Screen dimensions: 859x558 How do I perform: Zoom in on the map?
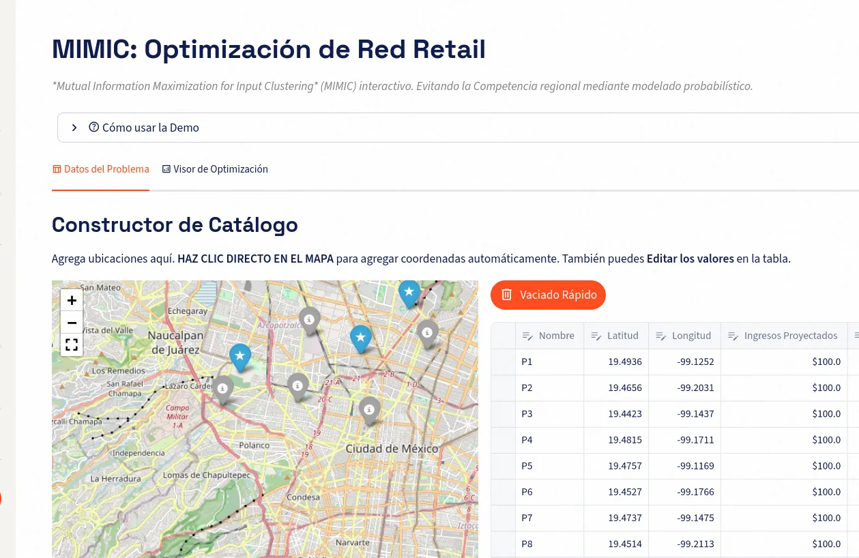click(72, 300)
